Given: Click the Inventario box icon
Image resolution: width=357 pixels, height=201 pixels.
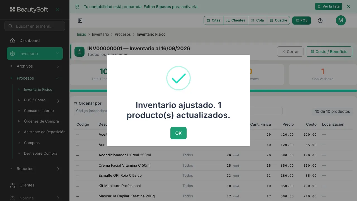Looking at the screenshot, I should click(x=12, y=54).
